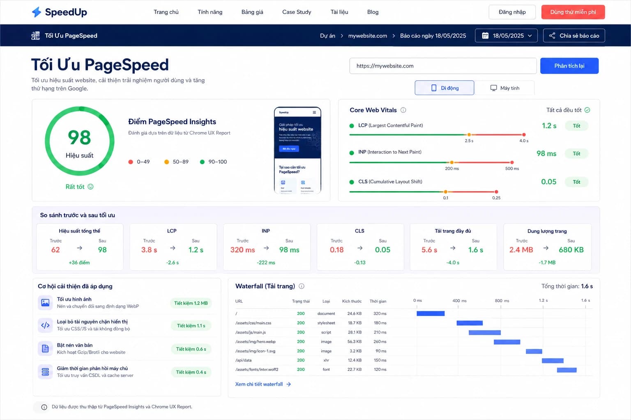The height and width of the screenshot is (420, 631).
Task: Click the Chia sẻ báo cáo button
Action: point(574,36)
